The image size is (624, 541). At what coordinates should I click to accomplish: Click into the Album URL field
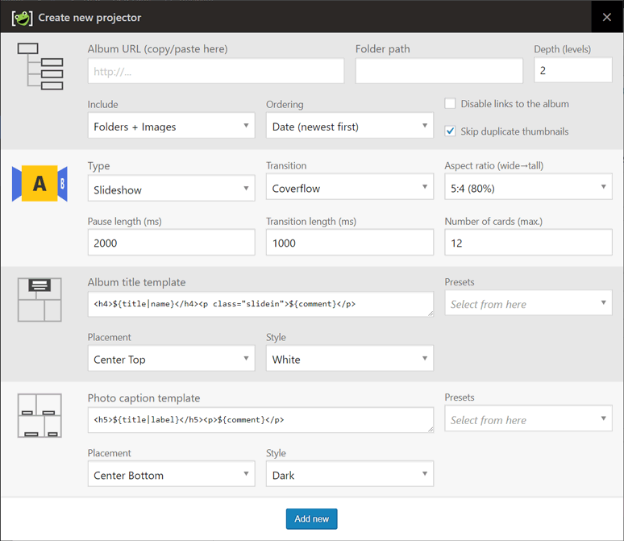click(215, 71)
